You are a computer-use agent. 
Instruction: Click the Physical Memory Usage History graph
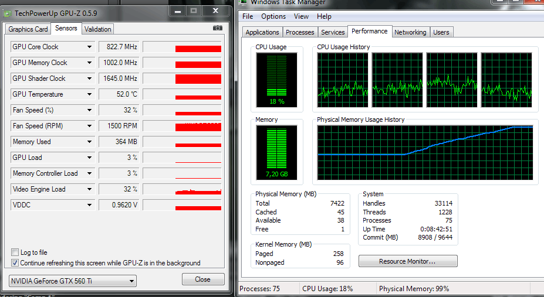pos(425,153)
